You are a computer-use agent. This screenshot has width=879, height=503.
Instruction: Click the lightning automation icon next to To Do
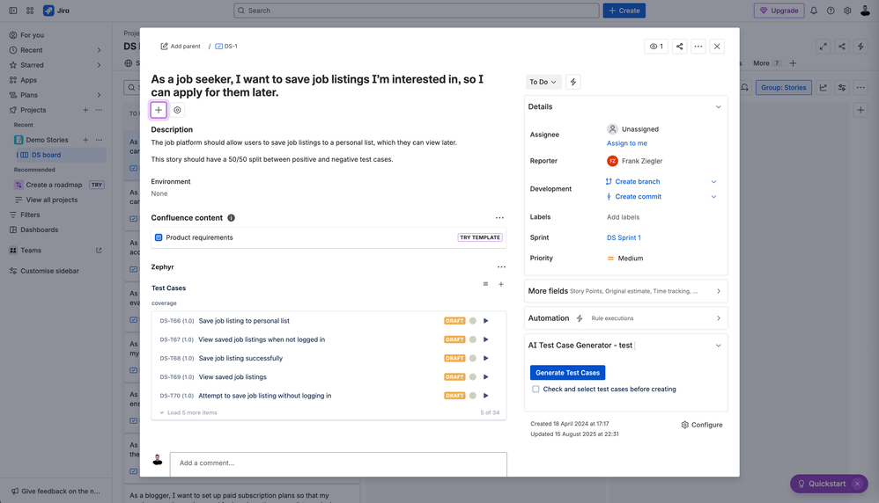tap(572, 83)
